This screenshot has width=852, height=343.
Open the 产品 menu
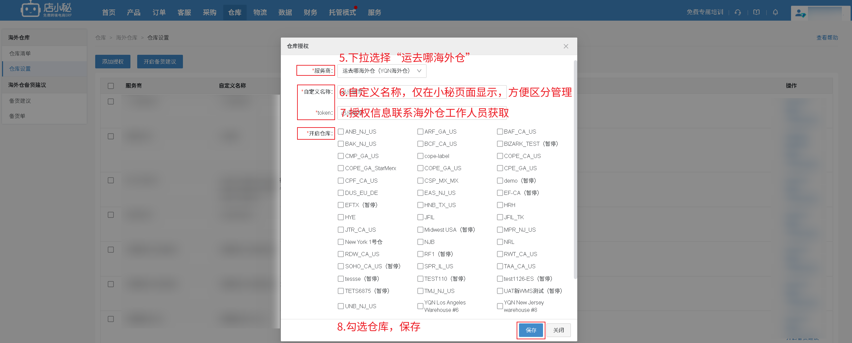[134, 13]
